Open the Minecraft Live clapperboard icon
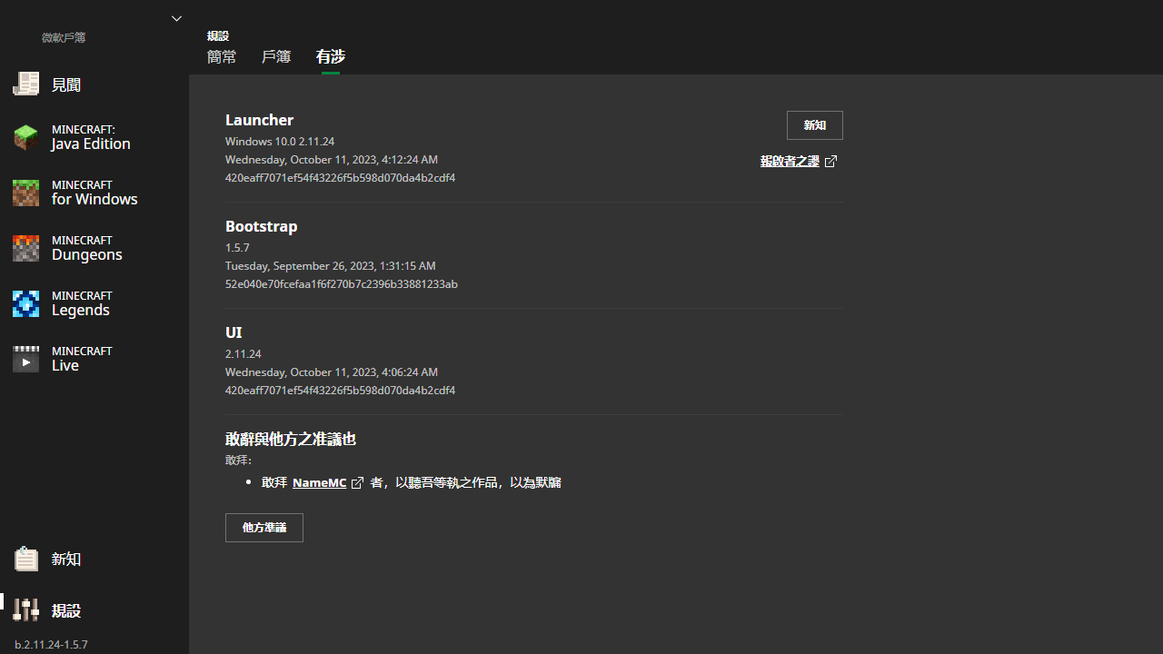Viewport: 1163px width, 654px height. coord(25,359)
